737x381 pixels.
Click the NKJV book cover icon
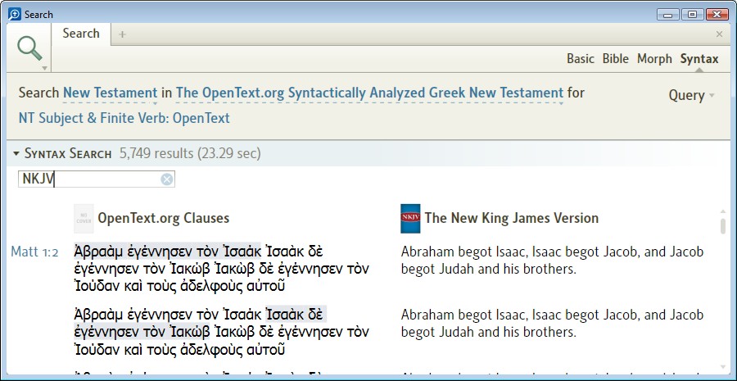410,218
